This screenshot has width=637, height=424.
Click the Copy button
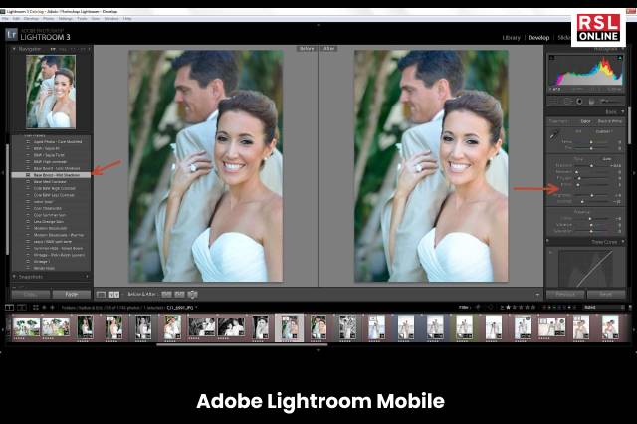pos(31,294)
